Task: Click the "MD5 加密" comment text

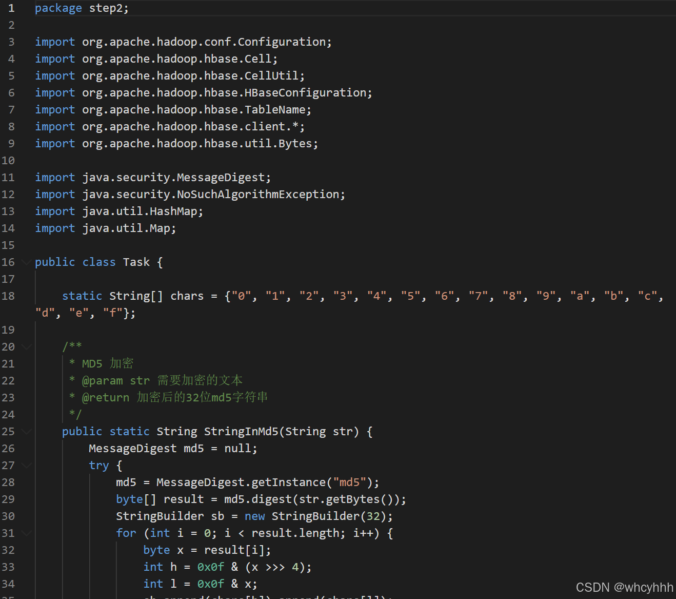Action: pyautogui.click(x=108, y=364)
